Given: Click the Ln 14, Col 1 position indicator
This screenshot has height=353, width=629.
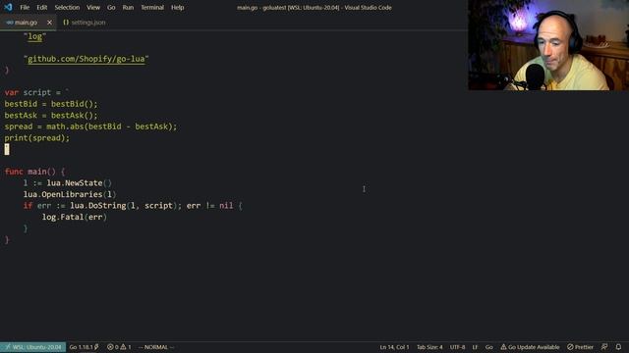Looking at the screenshot, I should [x=394, y=347].
